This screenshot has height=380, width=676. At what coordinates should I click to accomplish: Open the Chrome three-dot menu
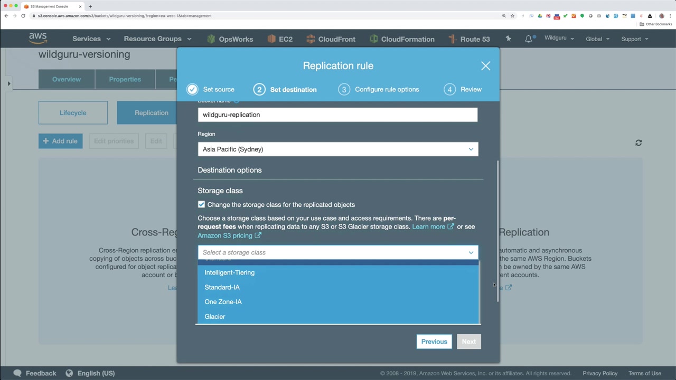(x=670, y=16)
